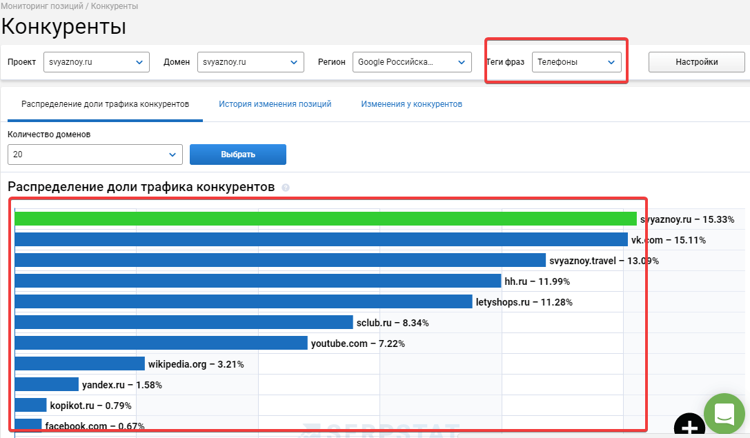Click the Количество доменов label
This screenshot has width=750, height=438.
point(49,135)
